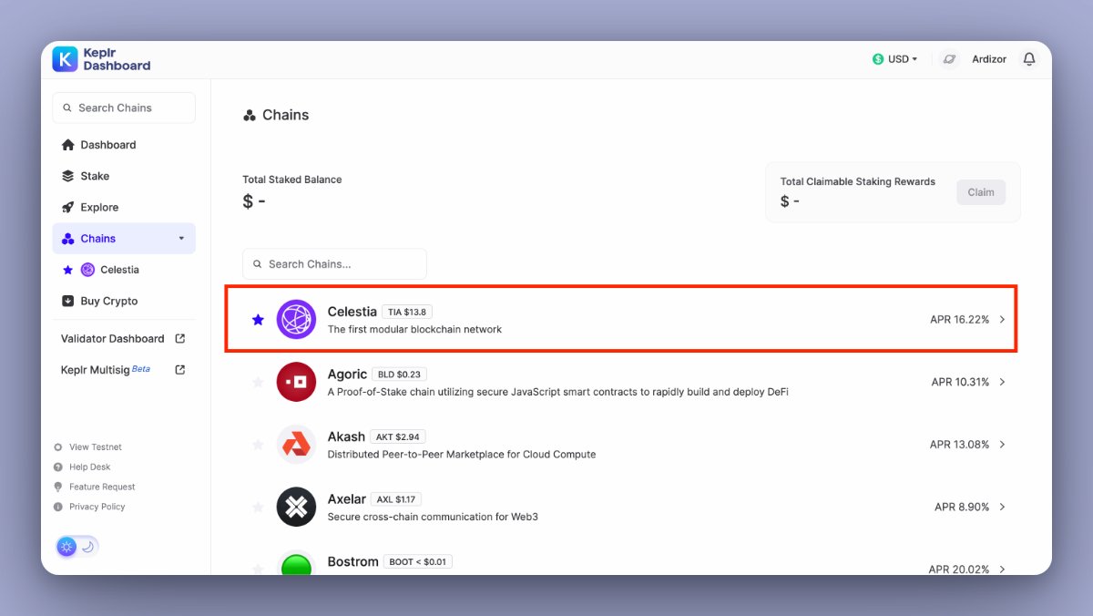Click the BLD $0.23 price tag
The width and height of the screenshot is (1093, 616).
(x=399, y=375)
